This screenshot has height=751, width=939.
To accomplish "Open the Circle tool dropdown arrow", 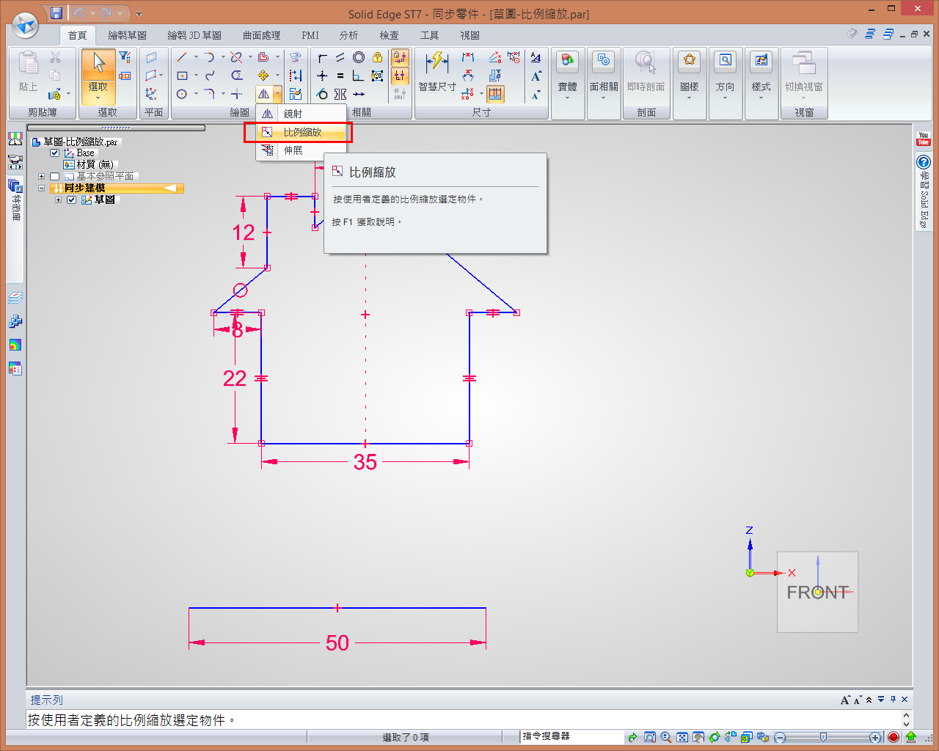I will (x=196, y=94).
